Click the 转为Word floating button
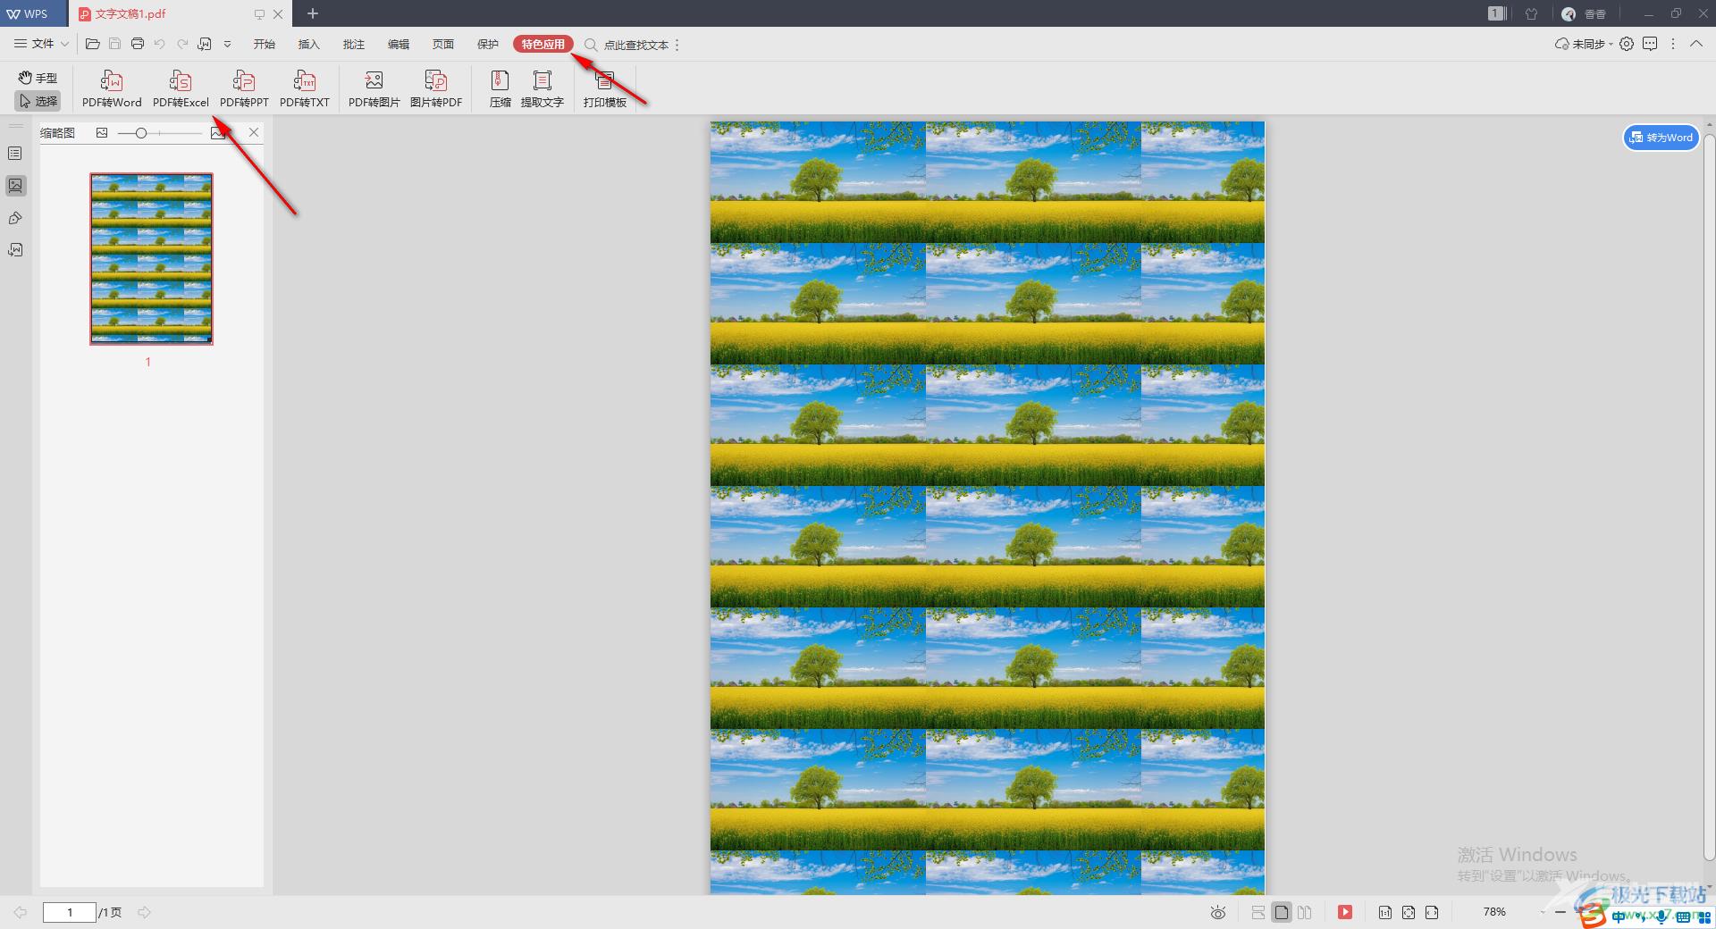The width and height of the screenshot is (1716, 929). pyautogui.click(x=1661, y=138)
